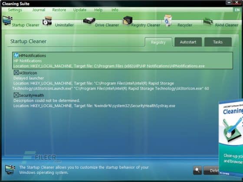Open the Settings menu
The width and height of the screenshot is (243, 182).
15,10
